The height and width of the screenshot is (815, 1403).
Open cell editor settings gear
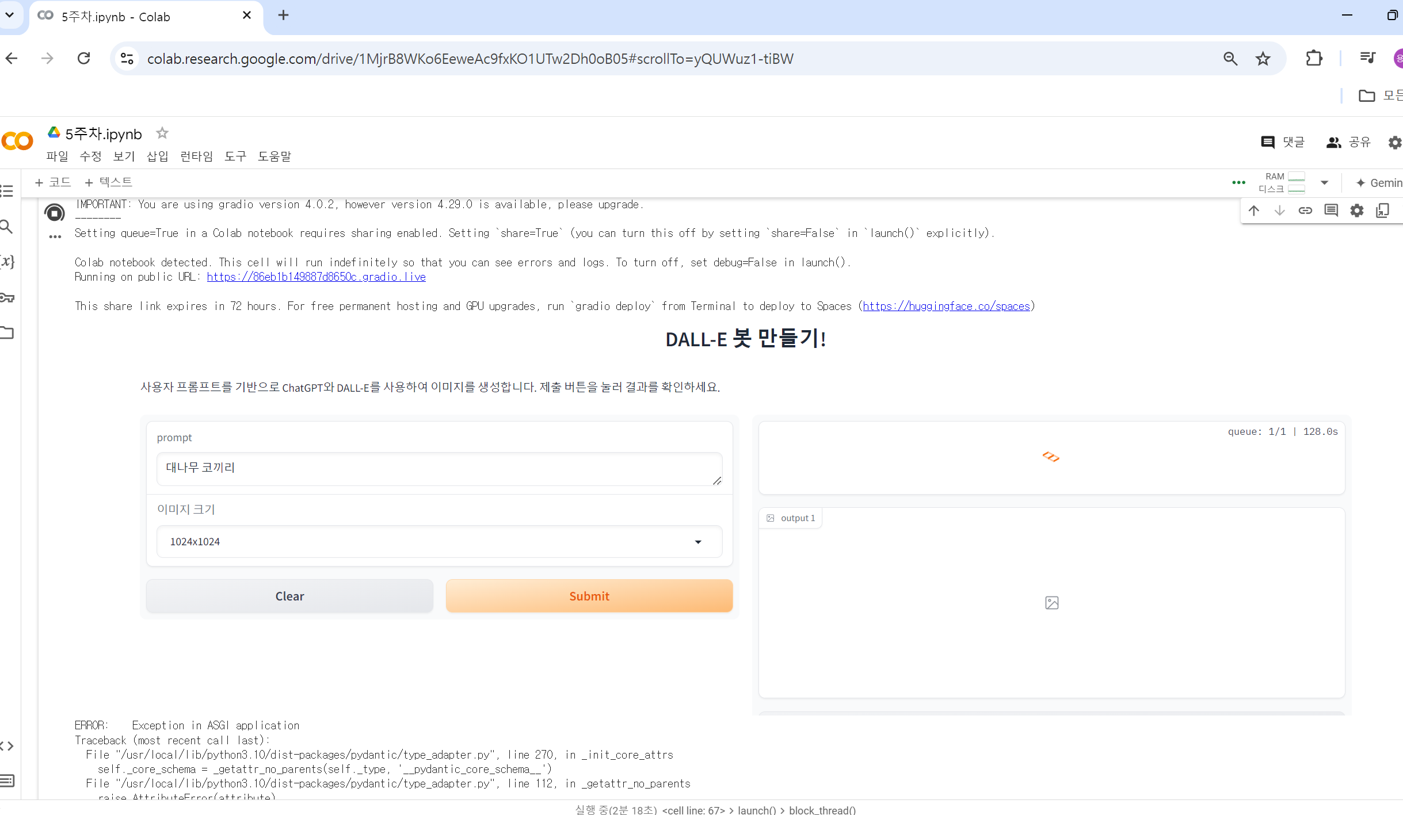pyautogui.click(x=1357, y=211)
